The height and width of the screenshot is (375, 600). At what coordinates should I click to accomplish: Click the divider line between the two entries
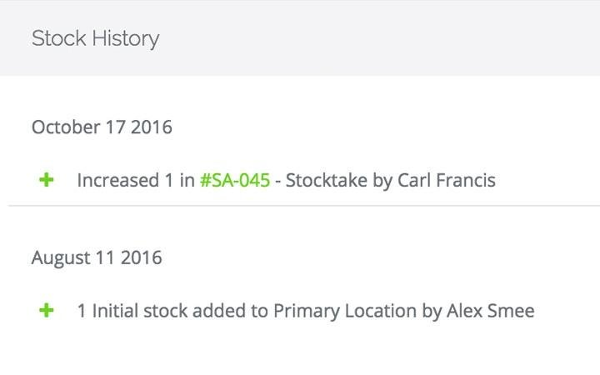pyautogui.click(x=300, y=205)
